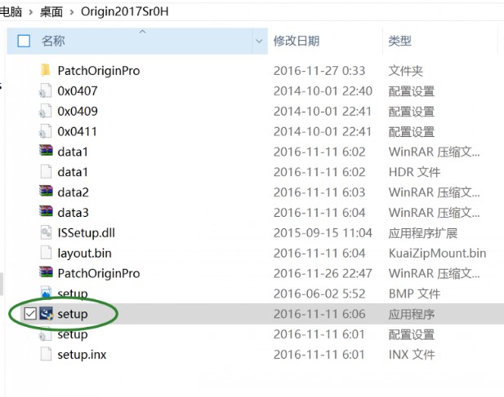Select the data1 WinRAR archive icon
The height and width of the screenshot is (397, 504).
[x=46, y=152]
